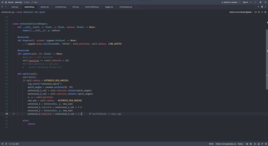Click the 'self.kill()' line

coord(30,77)
